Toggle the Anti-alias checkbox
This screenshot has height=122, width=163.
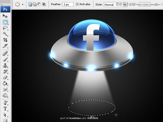pos(77,4)
